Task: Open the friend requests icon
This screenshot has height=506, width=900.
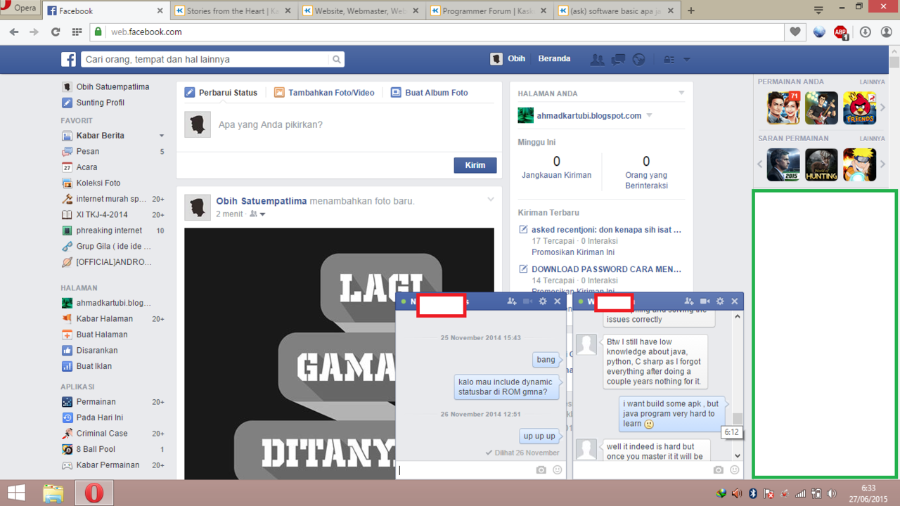Action: tap(597, 60)
